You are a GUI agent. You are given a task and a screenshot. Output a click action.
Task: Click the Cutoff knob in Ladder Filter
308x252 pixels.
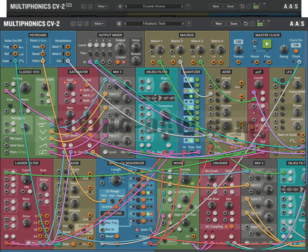26,179
